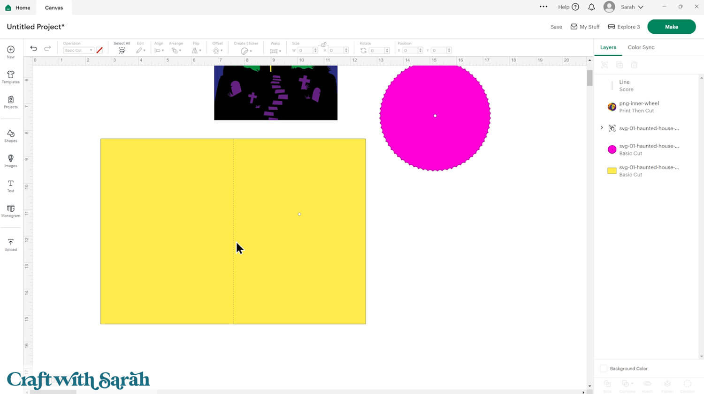Click the png-inner-wheel layer thumbnail
The width and height of the screenshot is (704, 394).
pyautogui.click(x=612, y=107)
